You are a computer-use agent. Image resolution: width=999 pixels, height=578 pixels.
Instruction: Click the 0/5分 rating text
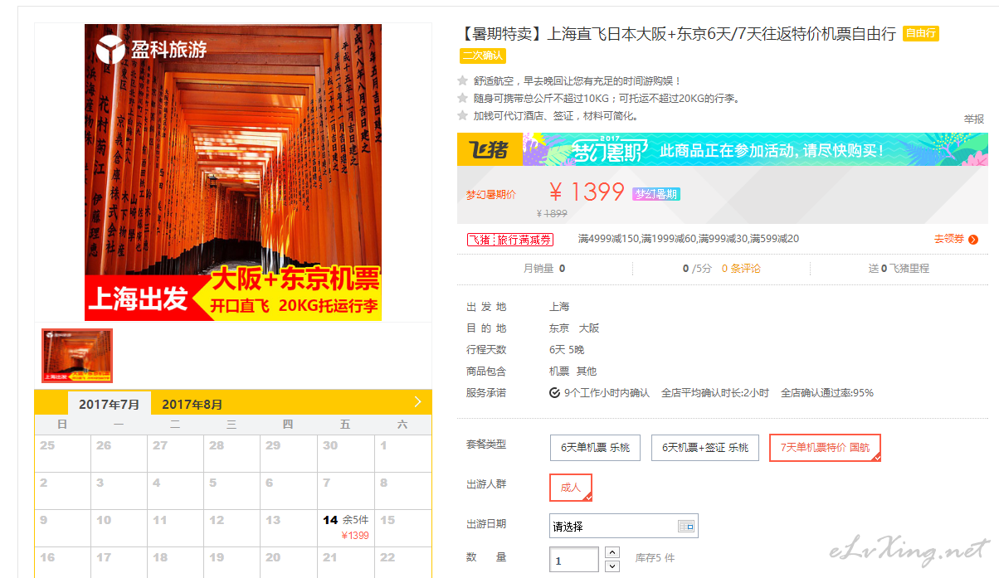pyautogui.click(x=697, y=269)
